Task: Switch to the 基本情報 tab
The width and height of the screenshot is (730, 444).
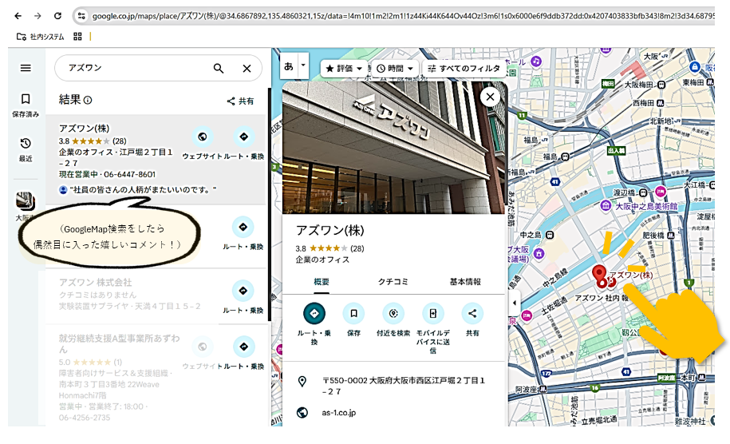Action: click(465, 282)
